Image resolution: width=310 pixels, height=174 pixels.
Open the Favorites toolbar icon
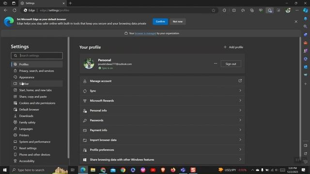pos(243,10)
